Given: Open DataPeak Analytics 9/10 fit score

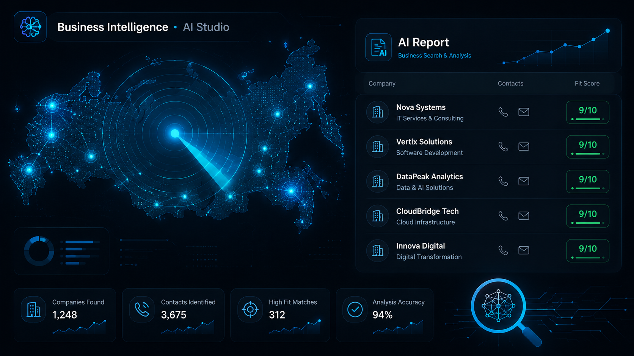Looking at the screenshot, I should click(588, 182).
